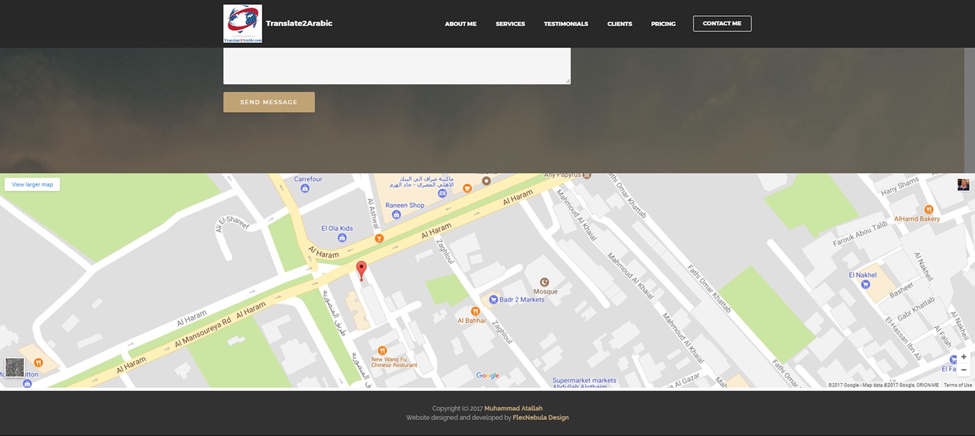This screenshot has height=436, width=975.
Task: Zoom in the map with plus button
Action: pyautogui.click(x=964, y=357)
